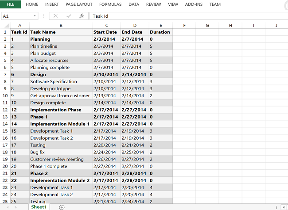Click previous sheet navigation arrow
The height and width of the screenshot is (210, 288).
(x=8, y=207)
